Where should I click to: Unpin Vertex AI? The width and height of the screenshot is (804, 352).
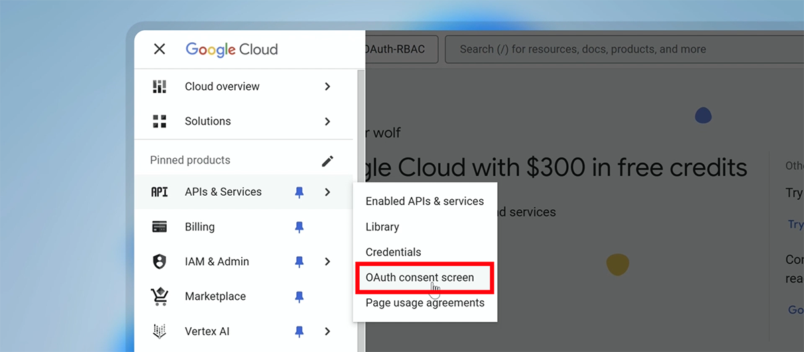(299, 331)
